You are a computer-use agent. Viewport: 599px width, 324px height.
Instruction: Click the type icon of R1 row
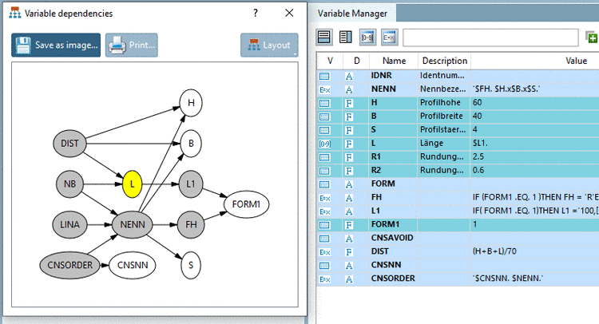point(324,157)
